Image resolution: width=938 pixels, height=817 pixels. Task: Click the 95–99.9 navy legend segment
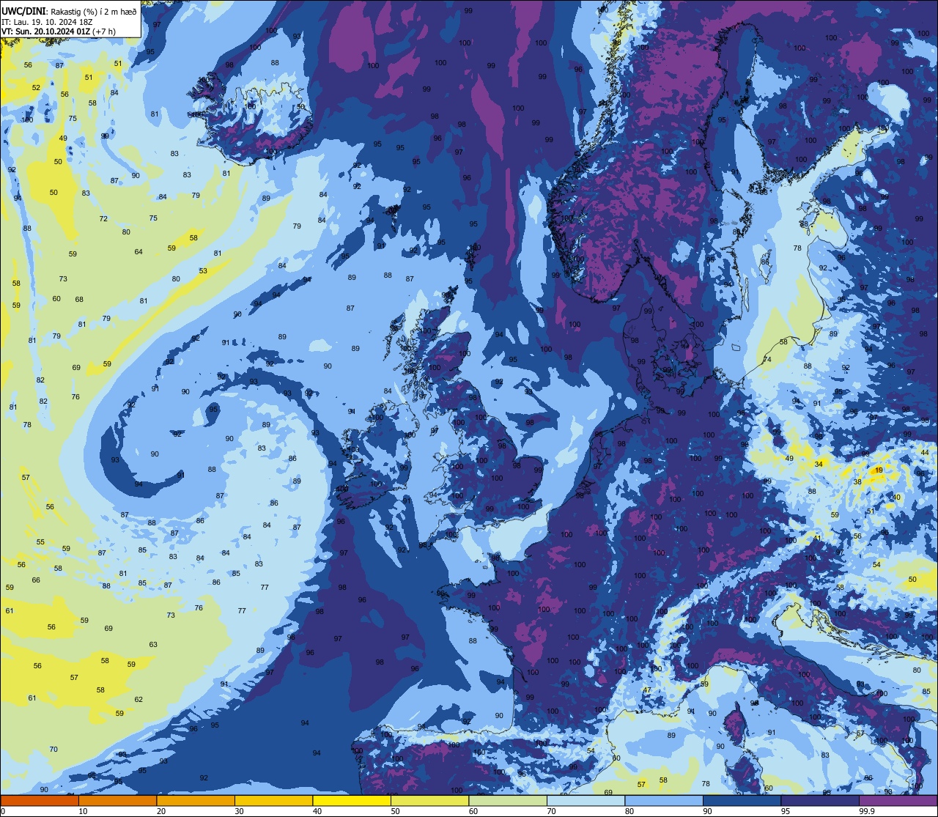click(x=820, y=801)
